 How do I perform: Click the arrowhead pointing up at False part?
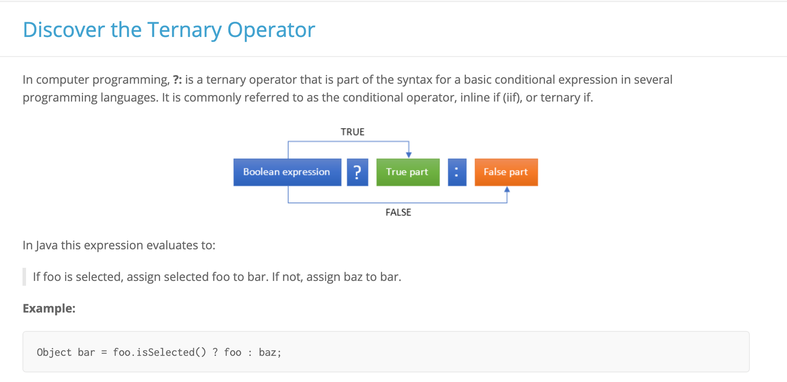pyautogui.click(x=507, y=190)
